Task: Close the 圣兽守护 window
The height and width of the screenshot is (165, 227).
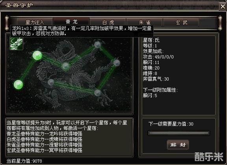Action: tap(223, 6)
